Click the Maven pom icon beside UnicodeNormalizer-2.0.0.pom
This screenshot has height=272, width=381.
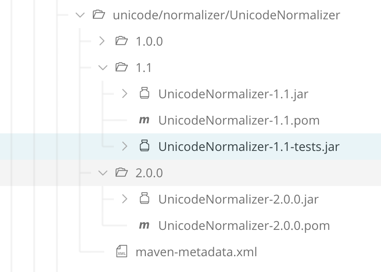click(144, 225)
